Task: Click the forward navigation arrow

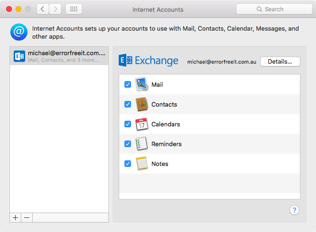Action: click(x=55, y=9)
